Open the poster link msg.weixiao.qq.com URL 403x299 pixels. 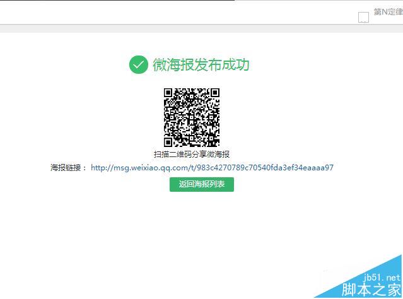(x=212, y=168)
